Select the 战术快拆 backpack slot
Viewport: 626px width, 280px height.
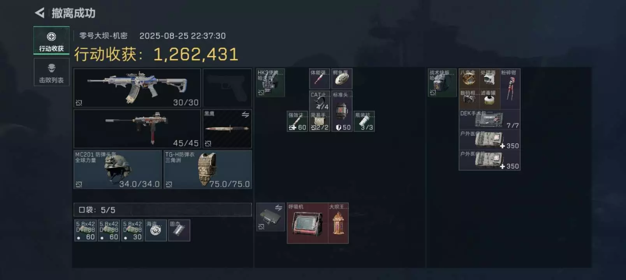coord(442,82)
